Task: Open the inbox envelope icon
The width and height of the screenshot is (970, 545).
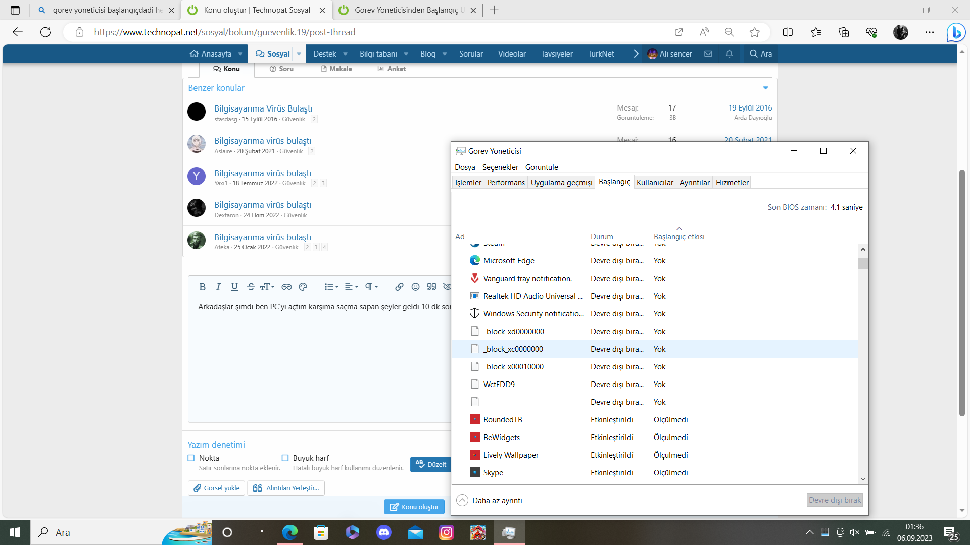Action: (x=708, y=54)
